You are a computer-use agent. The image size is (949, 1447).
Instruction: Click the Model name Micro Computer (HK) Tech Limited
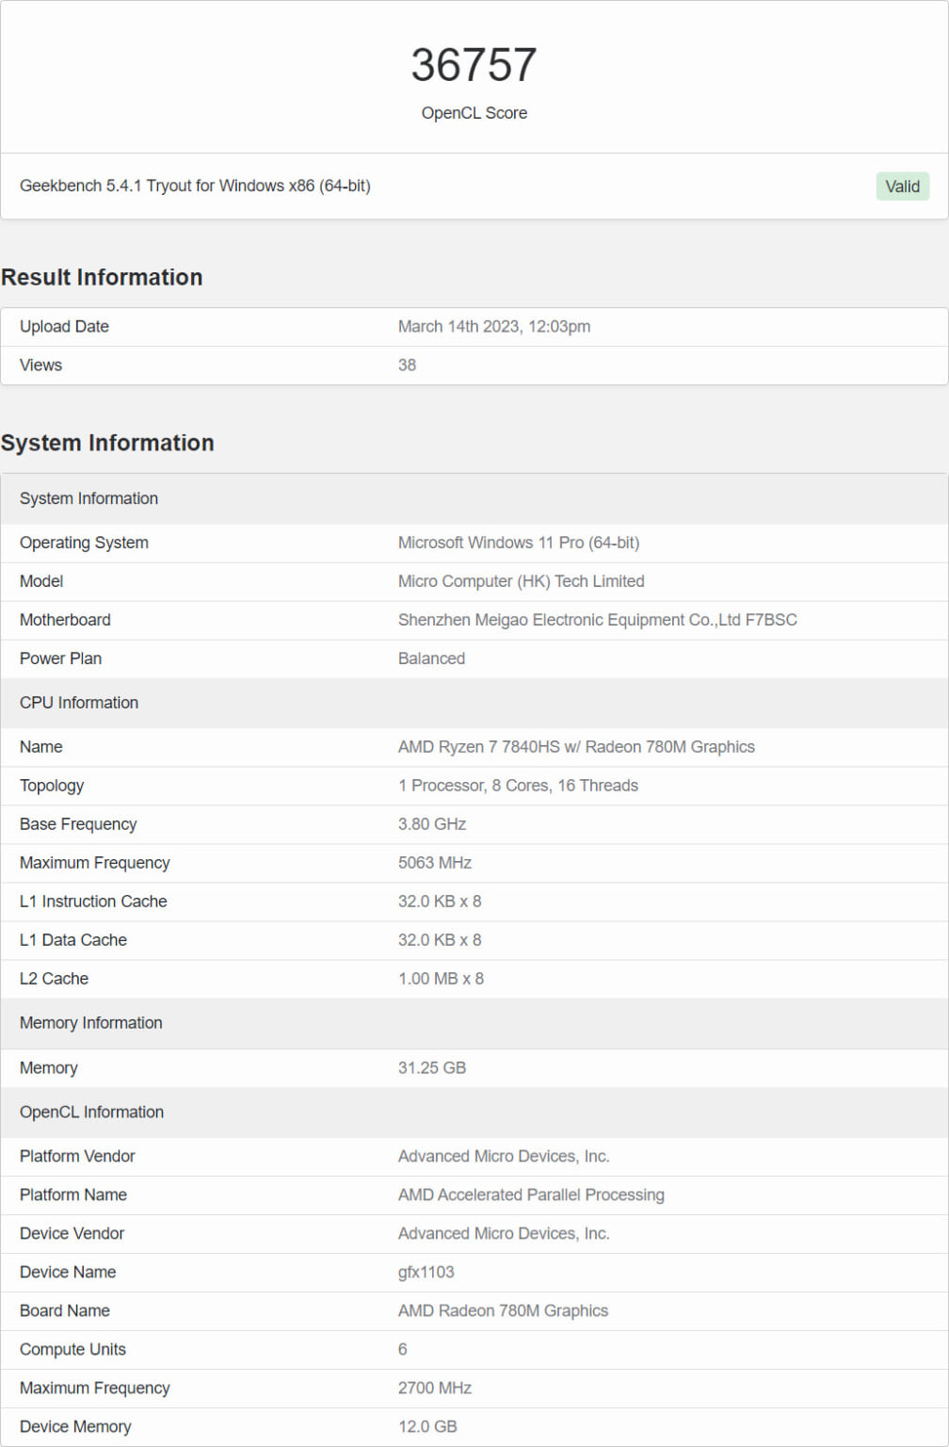[521, 581]
